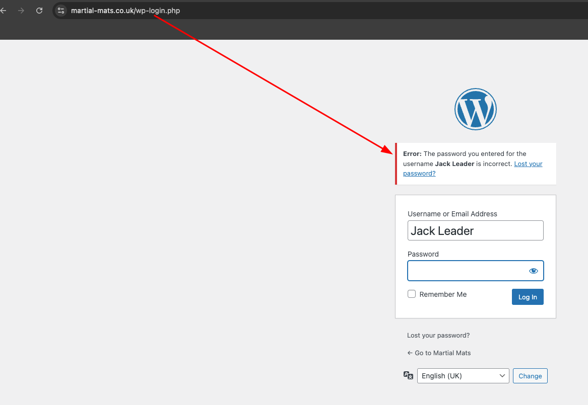
Task: Open the English (UK) language dropdown
Action: point(463,376)
